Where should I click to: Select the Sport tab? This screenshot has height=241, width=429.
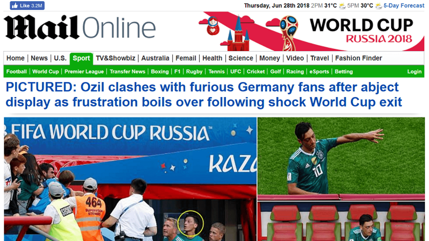[x=82, y=58]
